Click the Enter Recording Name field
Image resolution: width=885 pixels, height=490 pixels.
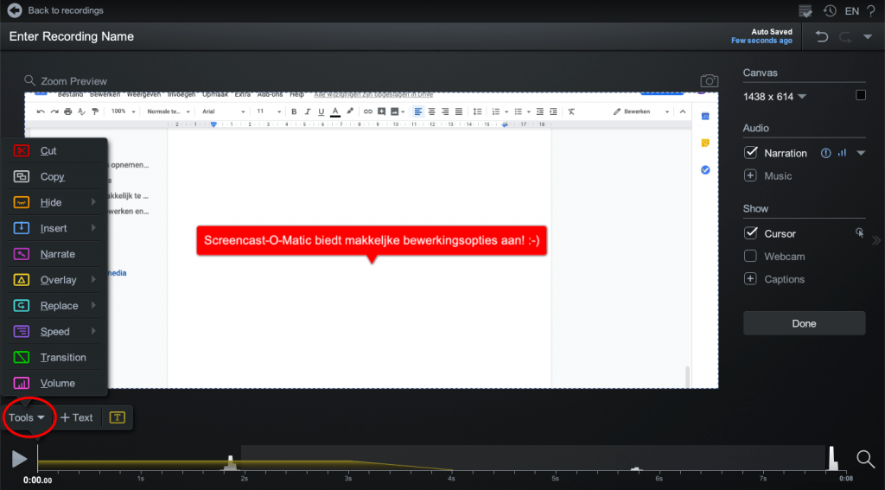[x=72, y=36]
